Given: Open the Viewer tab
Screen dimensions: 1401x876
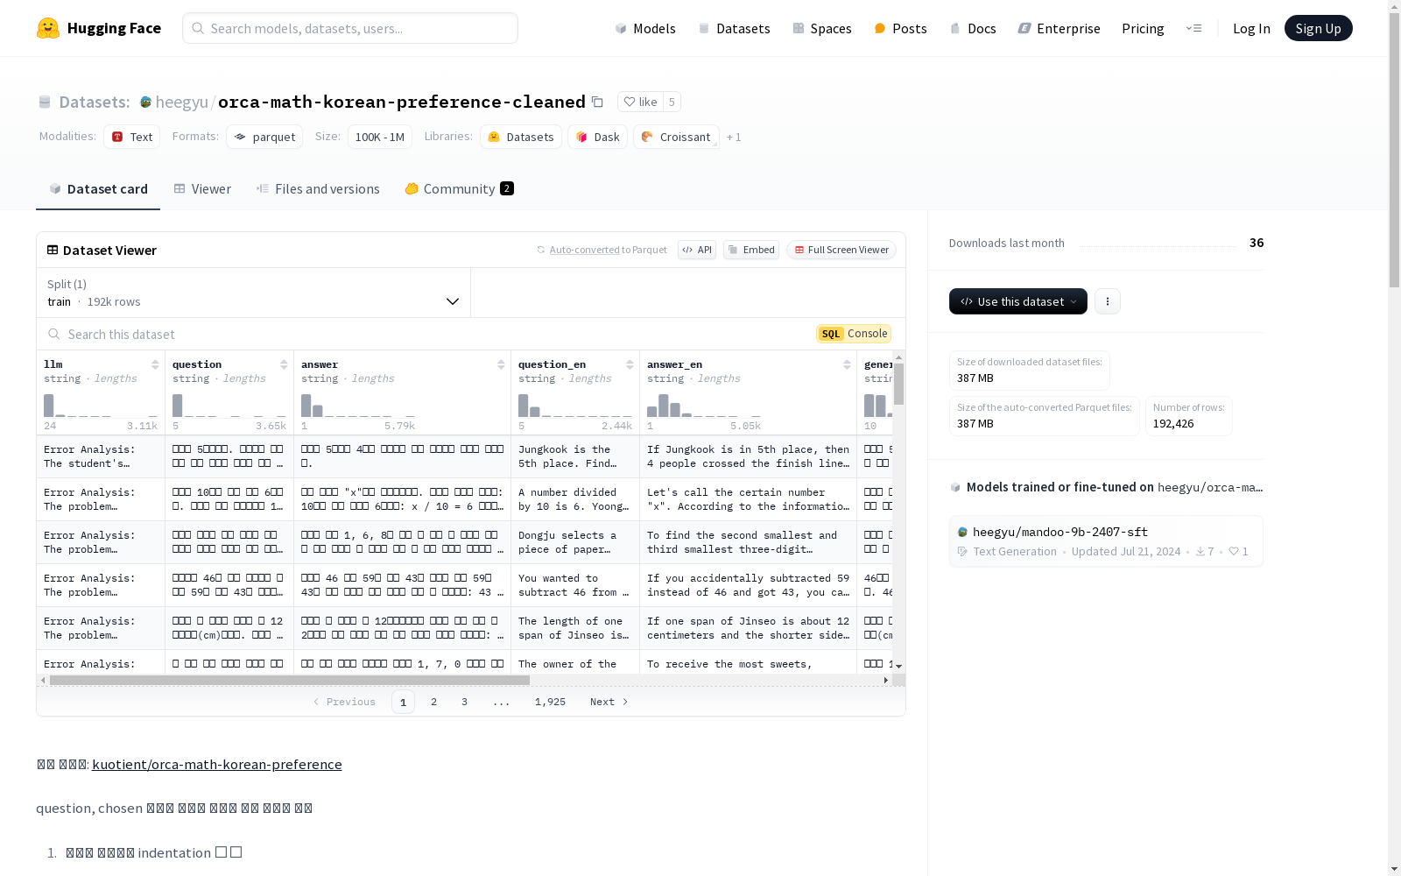Looking at the screenshot, I should click(202, 188).
